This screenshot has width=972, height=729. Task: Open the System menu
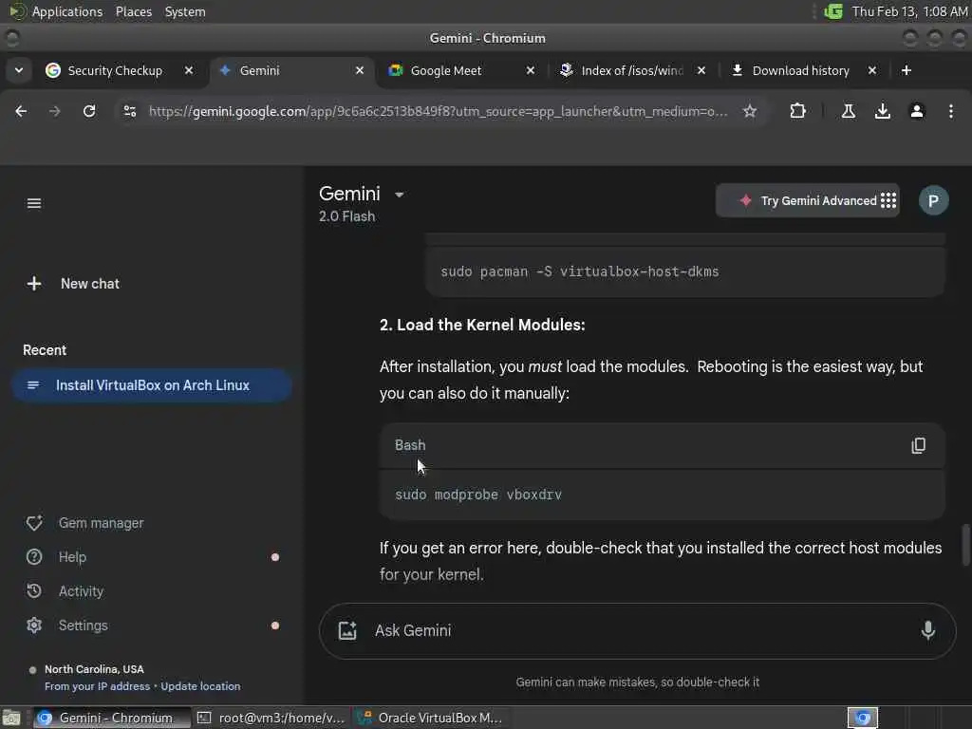(x=185, y=11)
